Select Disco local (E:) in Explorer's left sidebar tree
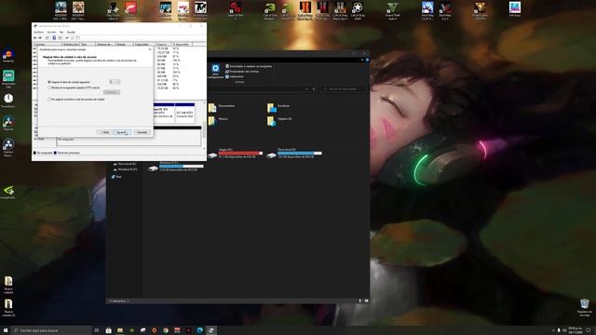This screenshot has width=596, height=335. click(125, 164)
